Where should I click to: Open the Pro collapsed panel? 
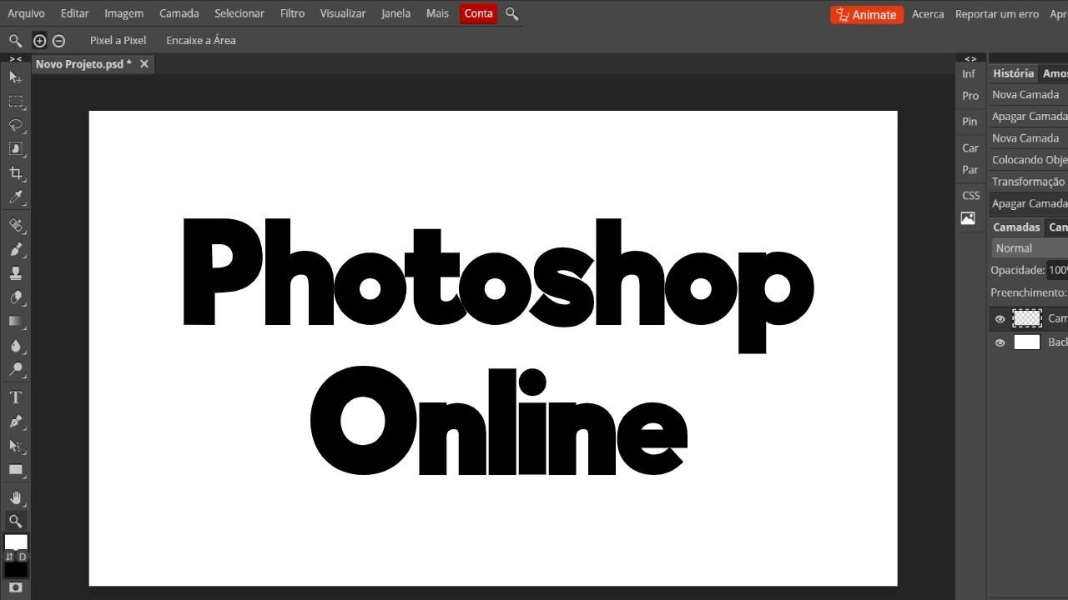click(970, 96)
